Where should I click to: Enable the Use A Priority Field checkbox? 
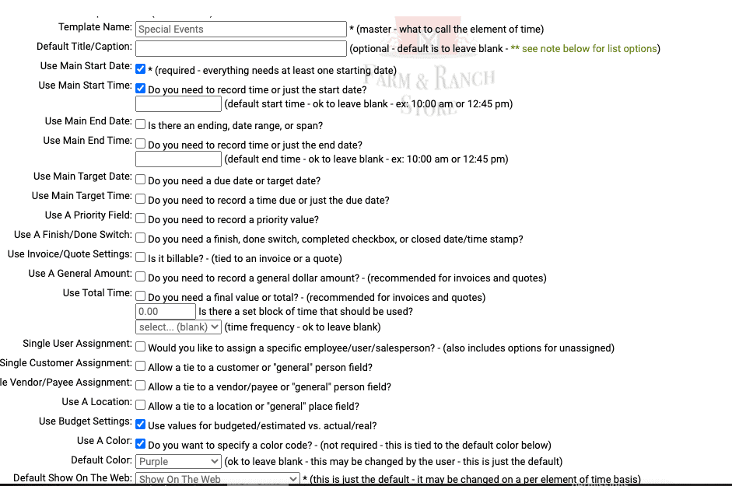[141, 219]
